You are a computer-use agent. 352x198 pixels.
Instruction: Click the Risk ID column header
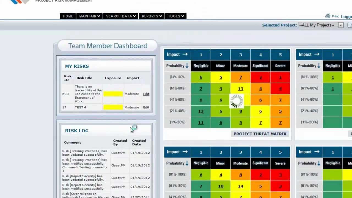(x=68, y=78)
